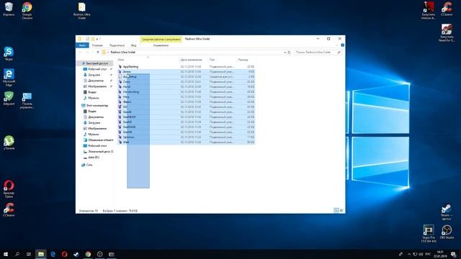Open the Файл ribbon tab
The image size is (461, 259).
[82, 45]
